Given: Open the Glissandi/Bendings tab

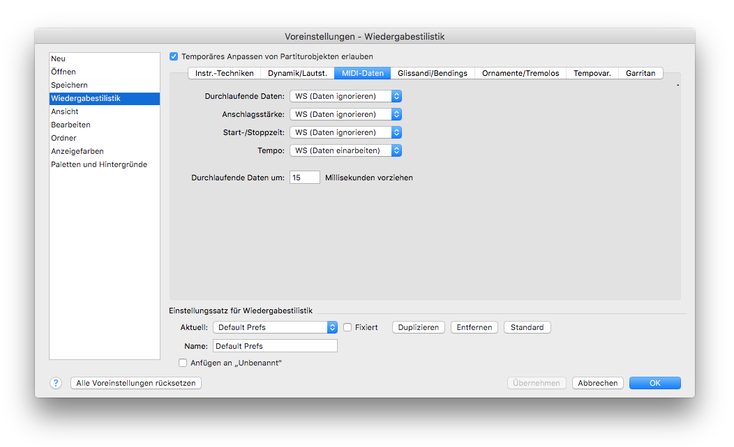Looking at the screenshot, I should click(433, 73).
